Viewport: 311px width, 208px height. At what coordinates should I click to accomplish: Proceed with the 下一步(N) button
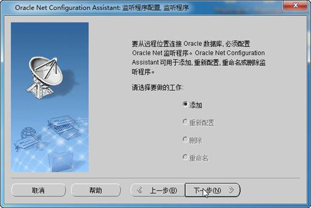[x=213, y=191]
